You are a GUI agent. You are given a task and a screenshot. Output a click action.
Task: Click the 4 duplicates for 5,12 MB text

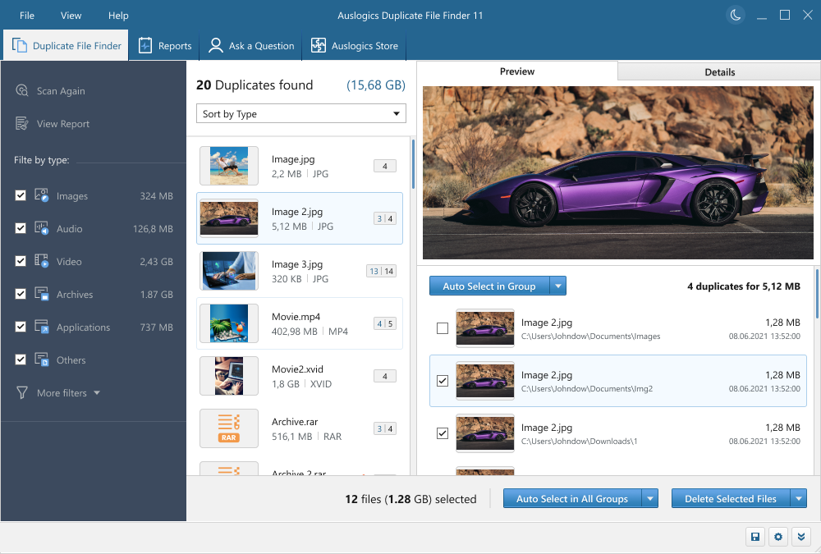coord(744,286)
